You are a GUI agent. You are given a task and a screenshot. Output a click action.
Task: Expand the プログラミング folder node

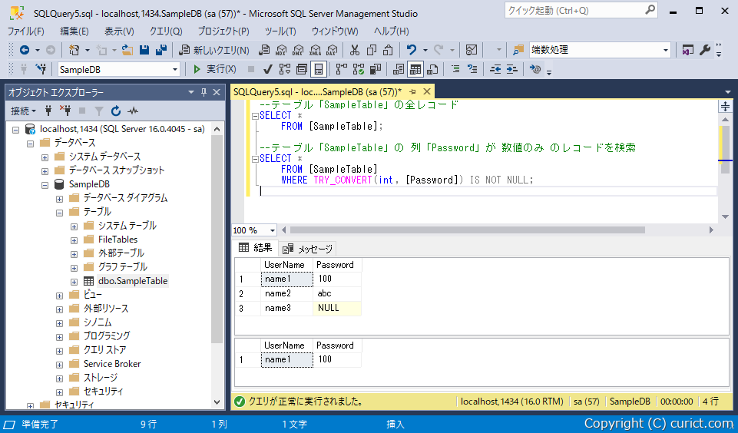point(59,337)
